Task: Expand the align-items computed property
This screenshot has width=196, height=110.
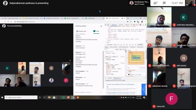Action: pyautogui.click(x=128, y=70)
